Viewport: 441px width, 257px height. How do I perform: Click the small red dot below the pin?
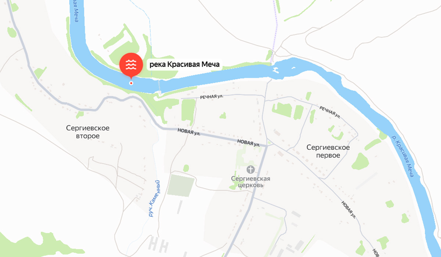coord(131,83)
